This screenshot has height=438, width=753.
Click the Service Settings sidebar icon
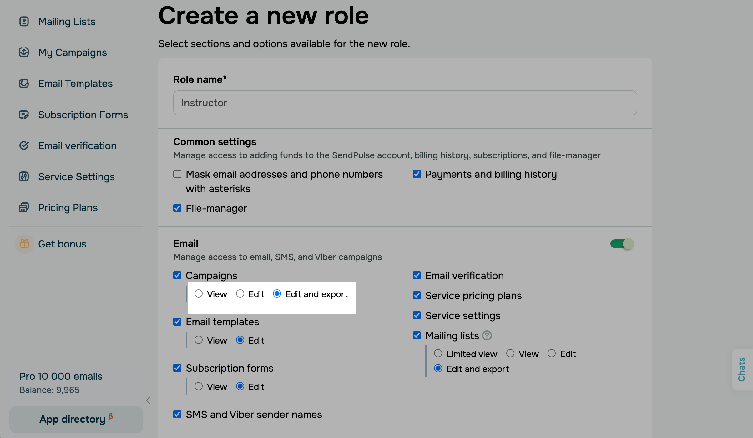24,177
